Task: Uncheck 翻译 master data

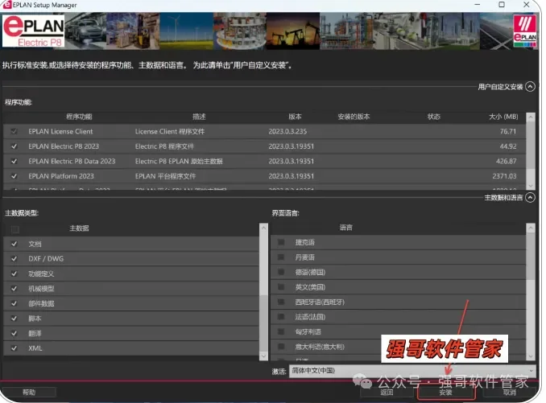Action: [x=14, y=334]
